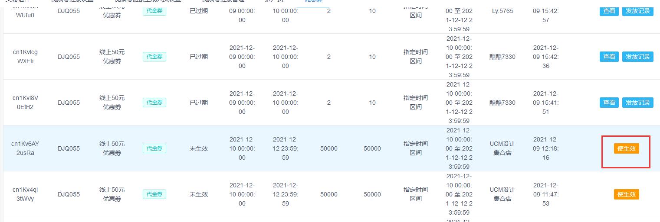Select coupon code cn1Kvl8V0EtH2 cell
The image size is (660, 222).
[25, 103]
